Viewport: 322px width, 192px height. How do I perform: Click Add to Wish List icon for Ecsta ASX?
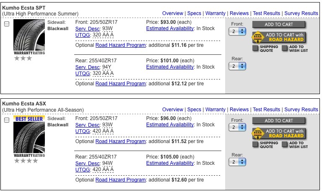coord(285,145)
